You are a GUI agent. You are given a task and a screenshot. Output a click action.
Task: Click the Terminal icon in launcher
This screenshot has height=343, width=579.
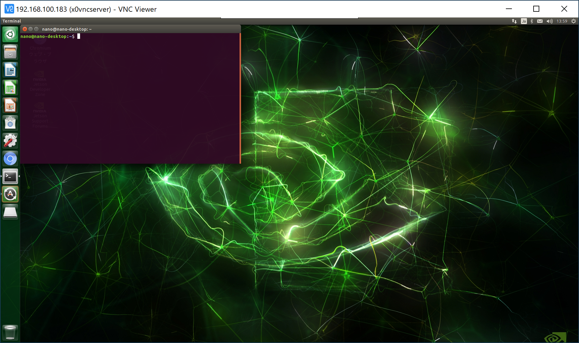10,176
